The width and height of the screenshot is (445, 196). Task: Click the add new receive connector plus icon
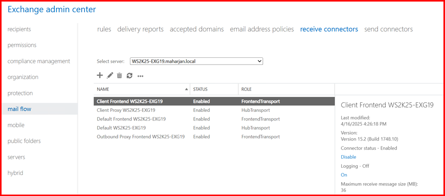100,75
